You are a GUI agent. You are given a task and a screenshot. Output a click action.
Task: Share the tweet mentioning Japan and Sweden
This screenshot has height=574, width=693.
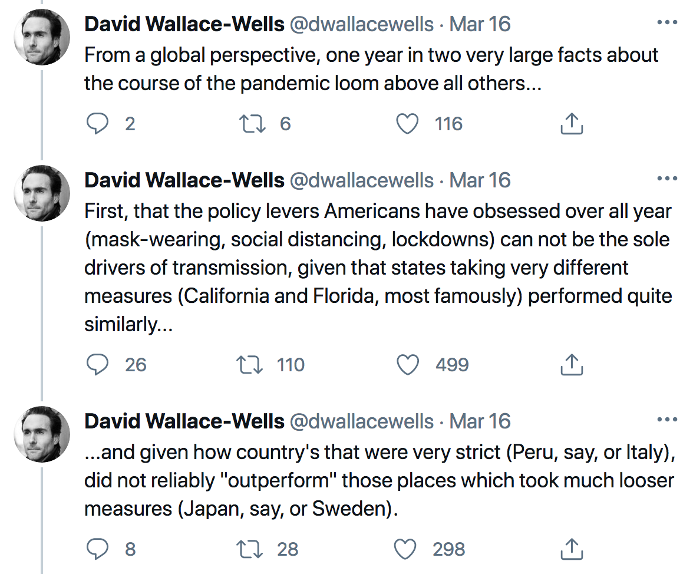click(570, 549)
